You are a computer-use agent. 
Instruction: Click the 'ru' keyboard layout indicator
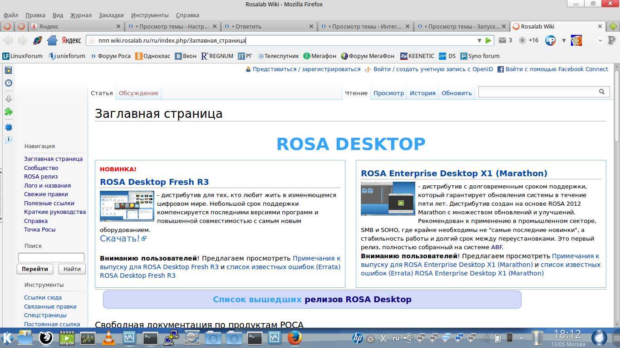[395, 338]
